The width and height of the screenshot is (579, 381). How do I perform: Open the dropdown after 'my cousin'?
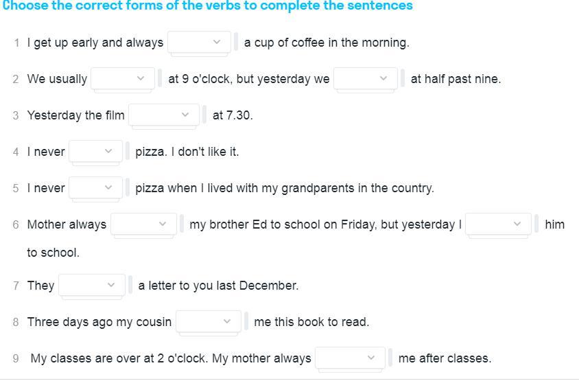(209, 321)
